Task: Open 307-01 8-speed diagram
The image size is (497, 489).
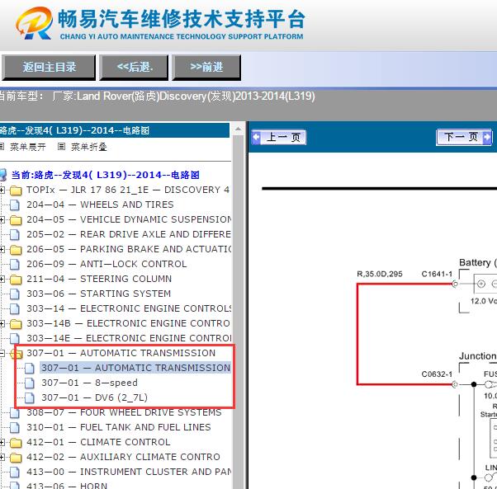Action: (89, 383)
